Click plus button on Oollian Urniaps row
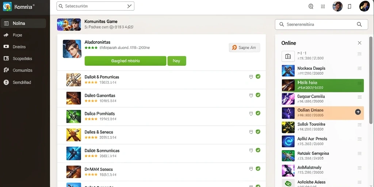 [x=358, y=112]
